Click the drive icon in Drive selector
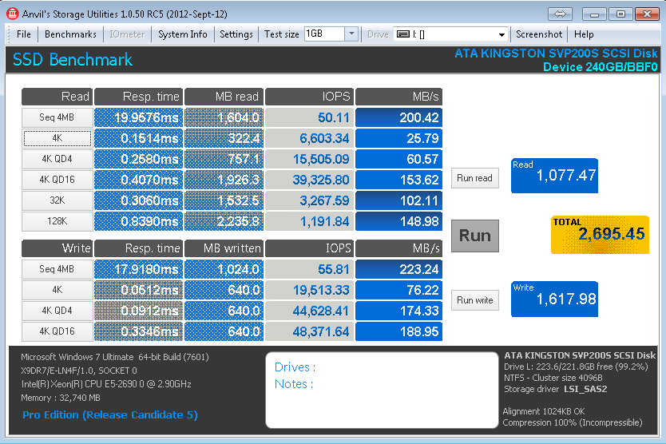The height and width of the screenshot is (444, 666). tap(403, 34)
